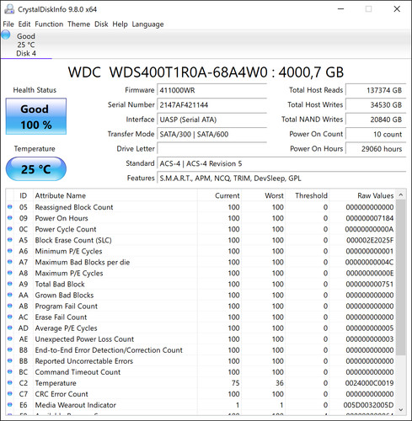Image resolution: width=412 pixels, height=421 pixels.
Task: Click the status dot for Block Erase Count (SLC)
Action: (10, 240)
